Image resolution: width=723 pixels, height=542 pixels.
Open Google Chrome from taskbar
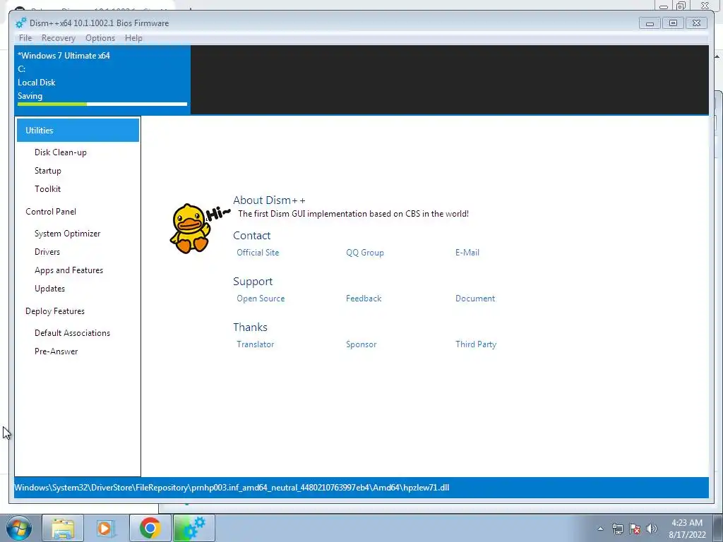pyautogui.click(x=150, y=528)
